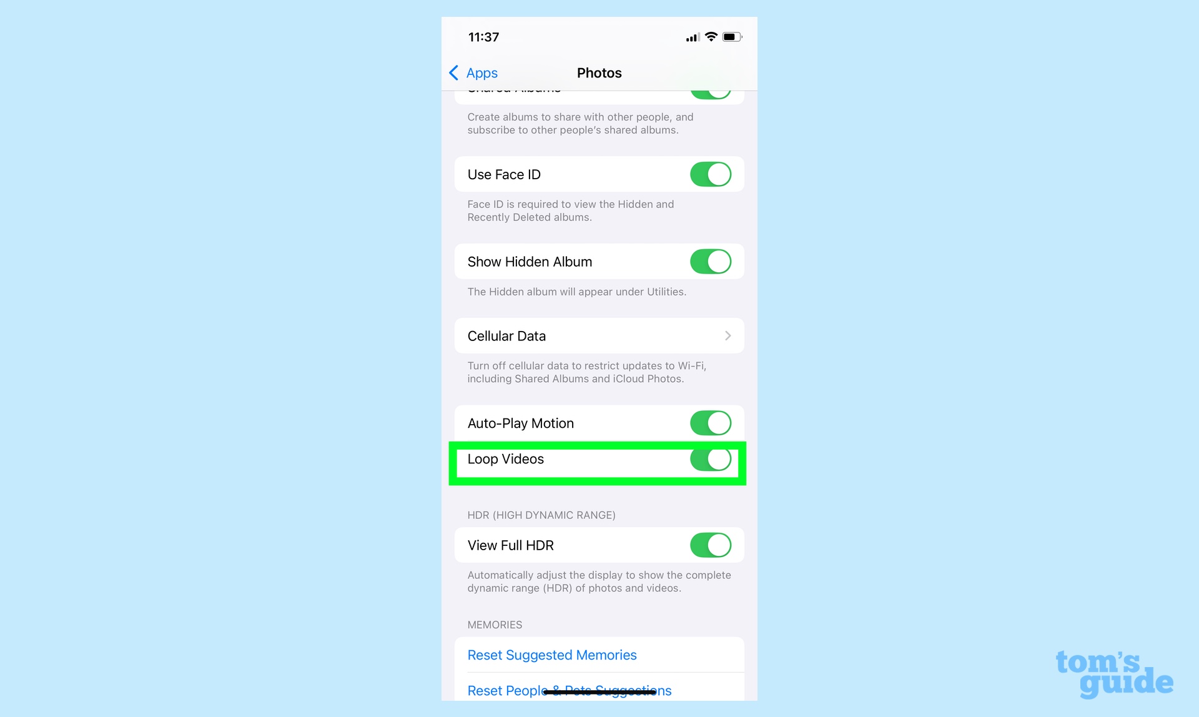Disable the Auto-Play Motion toggle
1199x717 pixels.
coord(710,422)
